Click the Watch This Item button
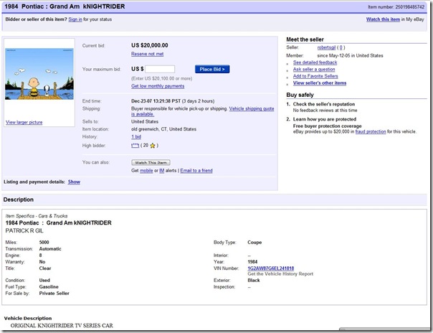433x333 pixels. tap(151, 162)
